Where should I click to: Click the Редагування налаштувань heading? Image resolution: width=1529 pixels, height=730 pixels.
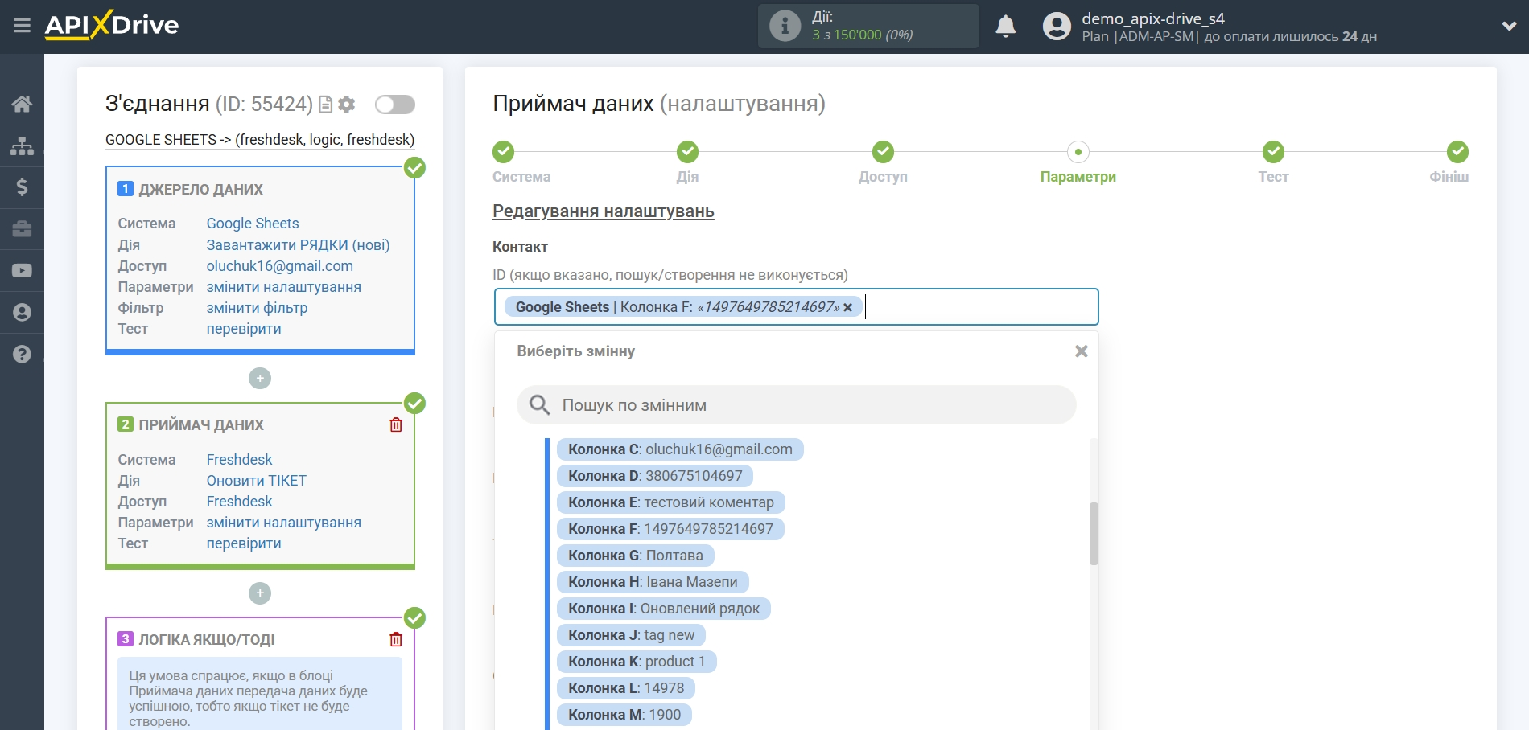[x=604, y=211]
